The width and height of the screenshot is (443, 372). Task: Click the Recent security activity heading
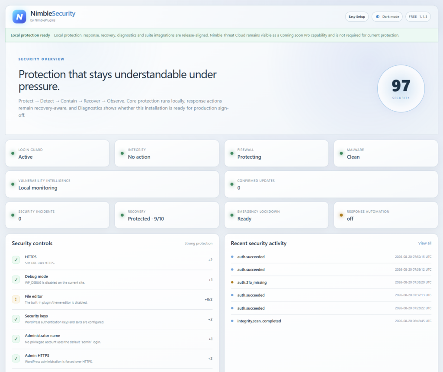coord(259,243)
